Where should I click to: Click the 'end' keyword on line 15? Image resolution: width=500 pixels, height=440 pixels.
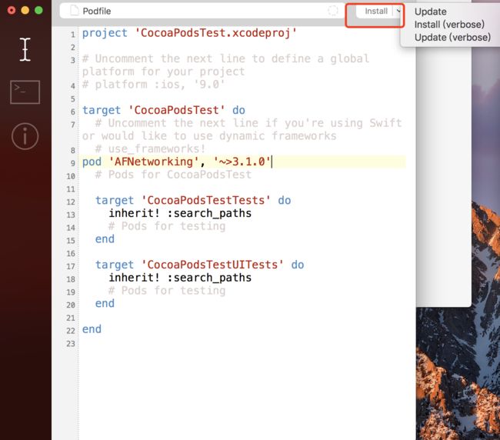pyautogui.click(x=105, y=239)
